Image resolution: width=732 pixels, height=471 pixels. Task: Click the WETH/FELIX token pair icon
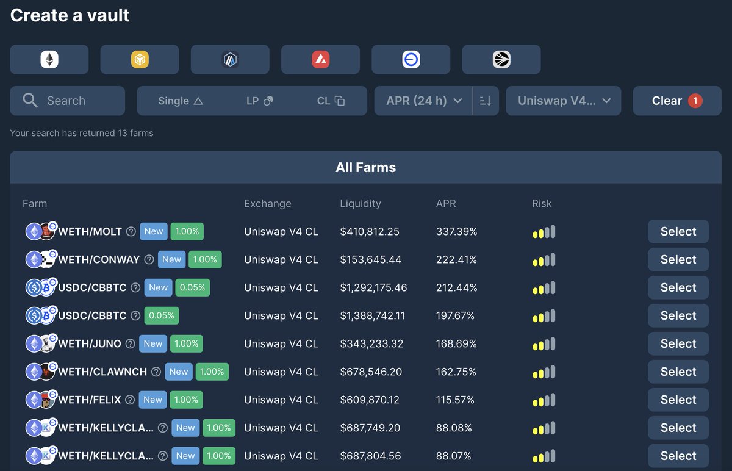41,399
